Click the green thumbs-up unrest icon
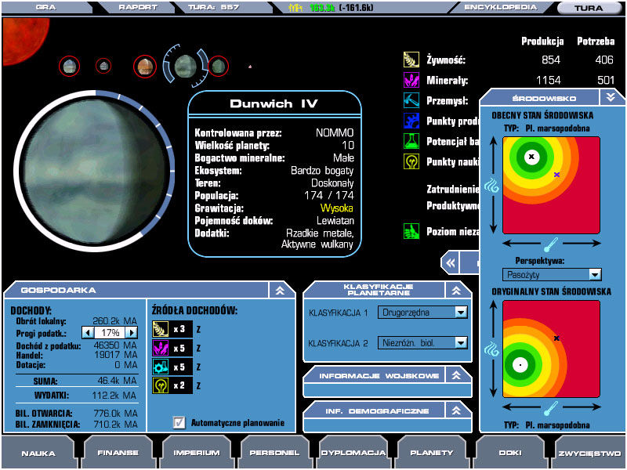This screenshot has height=470, width=627. coord(411,231)
